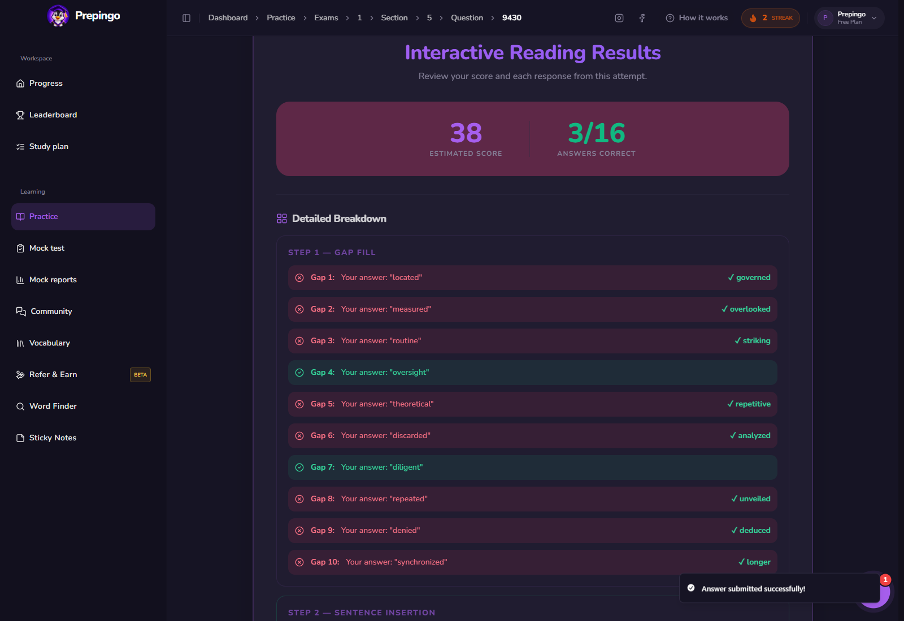Click the Leaderboard trophy icon
This screenshot has width=904, height=621.
pyautogui.click(x=20, y=115)
